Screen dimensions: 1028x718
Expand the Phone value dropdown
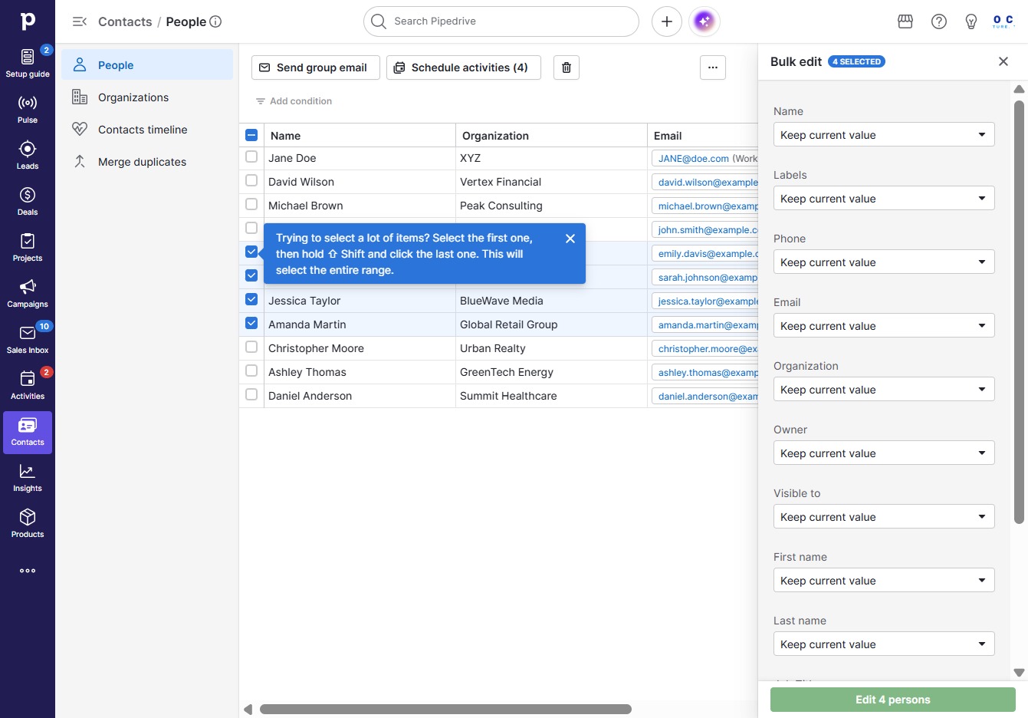pyautogui.click(x=884, y=262)
